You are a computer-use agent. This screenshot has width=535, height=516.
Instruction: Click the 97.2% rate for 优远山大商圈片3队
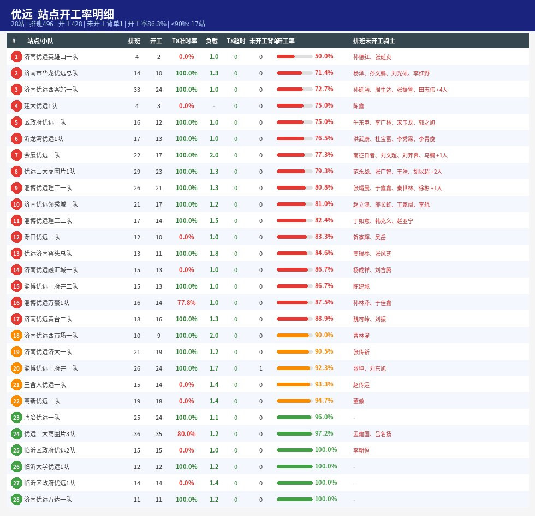pyautogui.click(x=324, y=433)
